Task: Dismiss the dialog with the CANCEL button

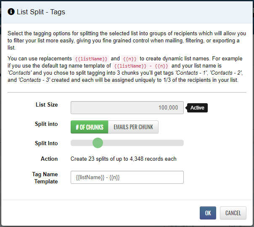Action: click(x=233, y=213)
